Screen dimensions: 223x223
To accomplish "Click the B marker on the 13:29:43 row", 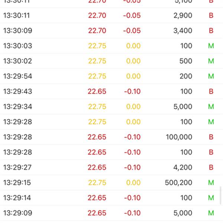I will tap(211, 91).
